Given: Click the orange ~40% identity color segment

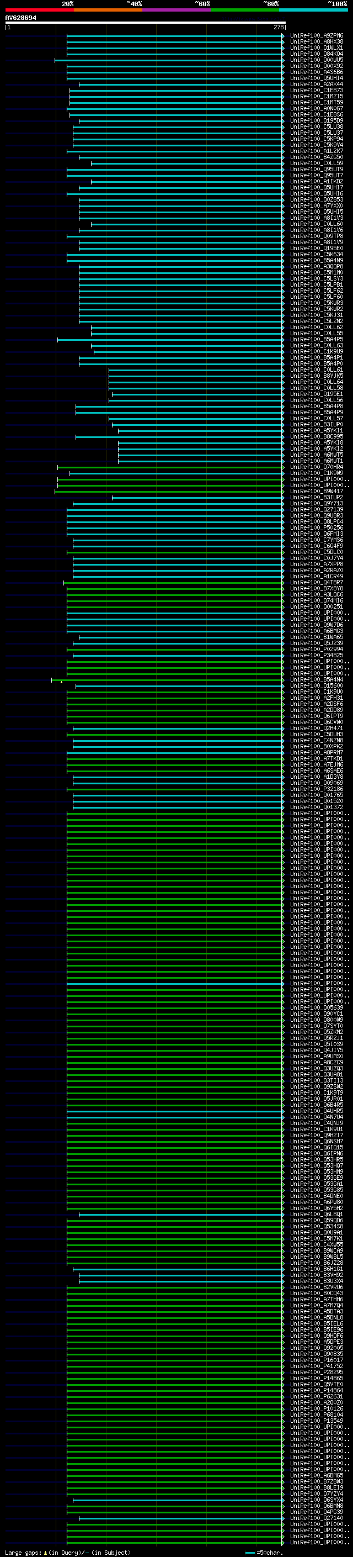Looking at the screenshot, I should click(x=108, y=10).
